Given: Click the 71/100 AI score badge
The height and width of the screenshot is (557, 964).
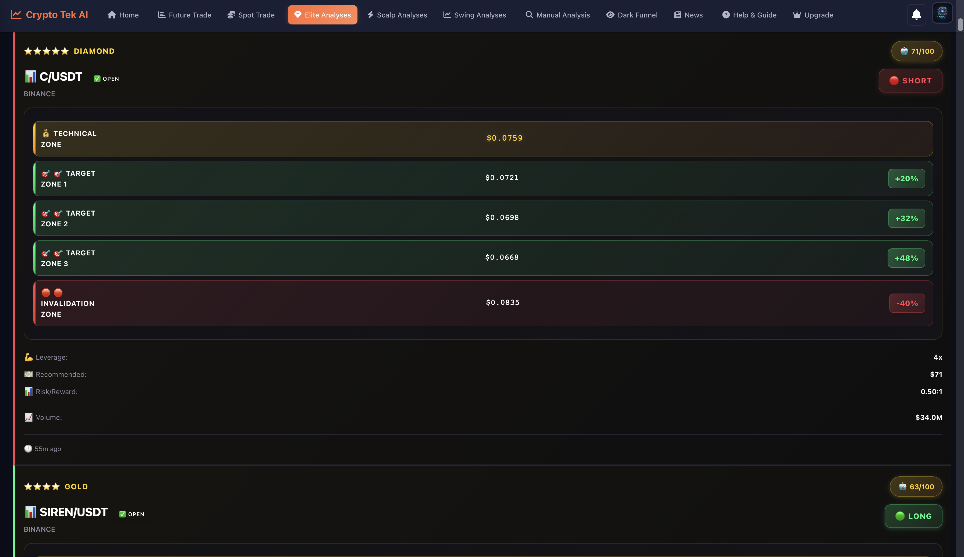Looking at the screenshot, I should (917, 51).
